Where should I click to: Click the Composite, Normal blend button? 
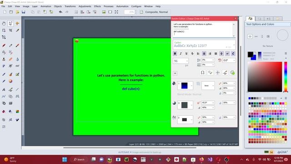[x=154, y=12]
